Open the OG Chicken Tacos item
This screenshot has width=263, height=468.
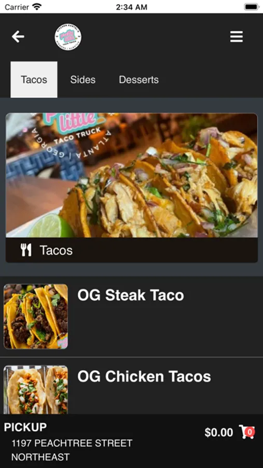click(131, 386)
